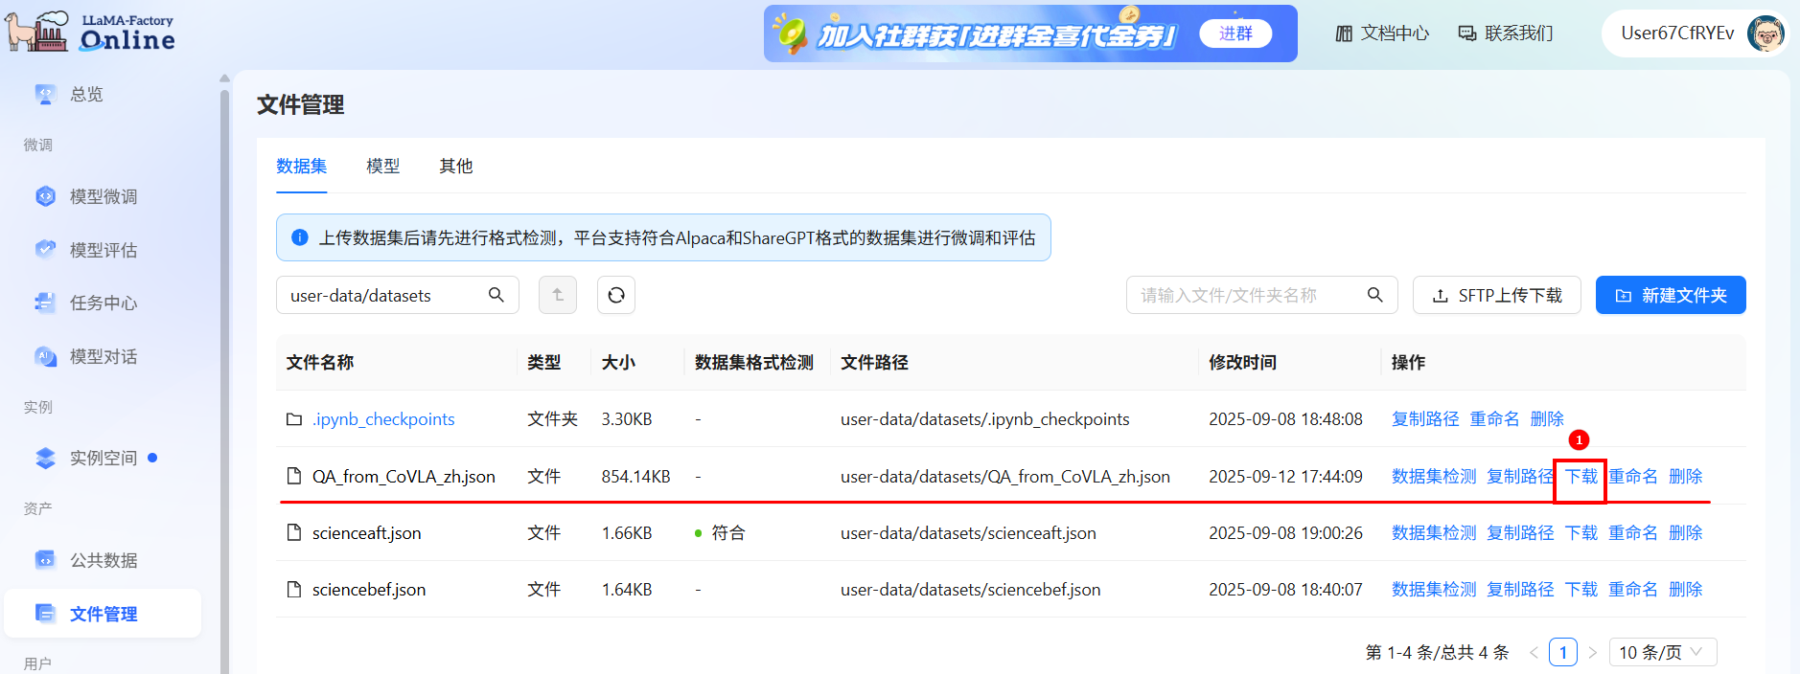Click the SFTP上传下载 button

[x=1496, y=295]
